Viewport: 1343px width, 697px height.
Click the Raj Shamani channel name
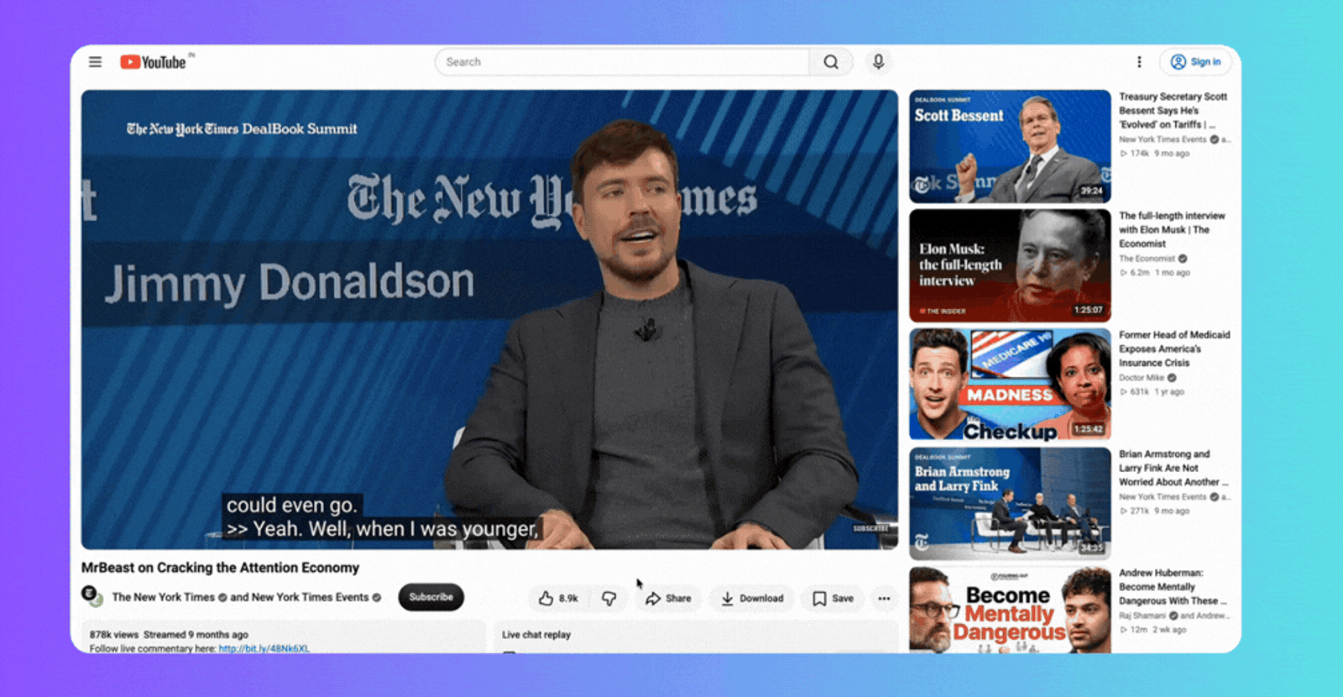[1142, 616]
